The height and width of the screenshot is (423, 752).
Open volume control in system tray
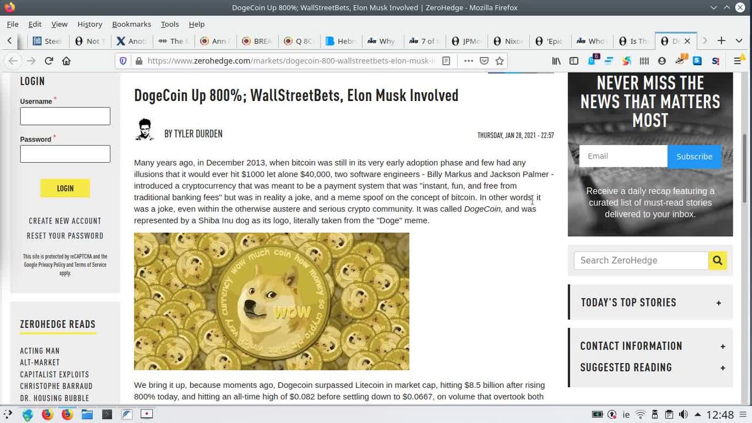click(x=683, y=415)
